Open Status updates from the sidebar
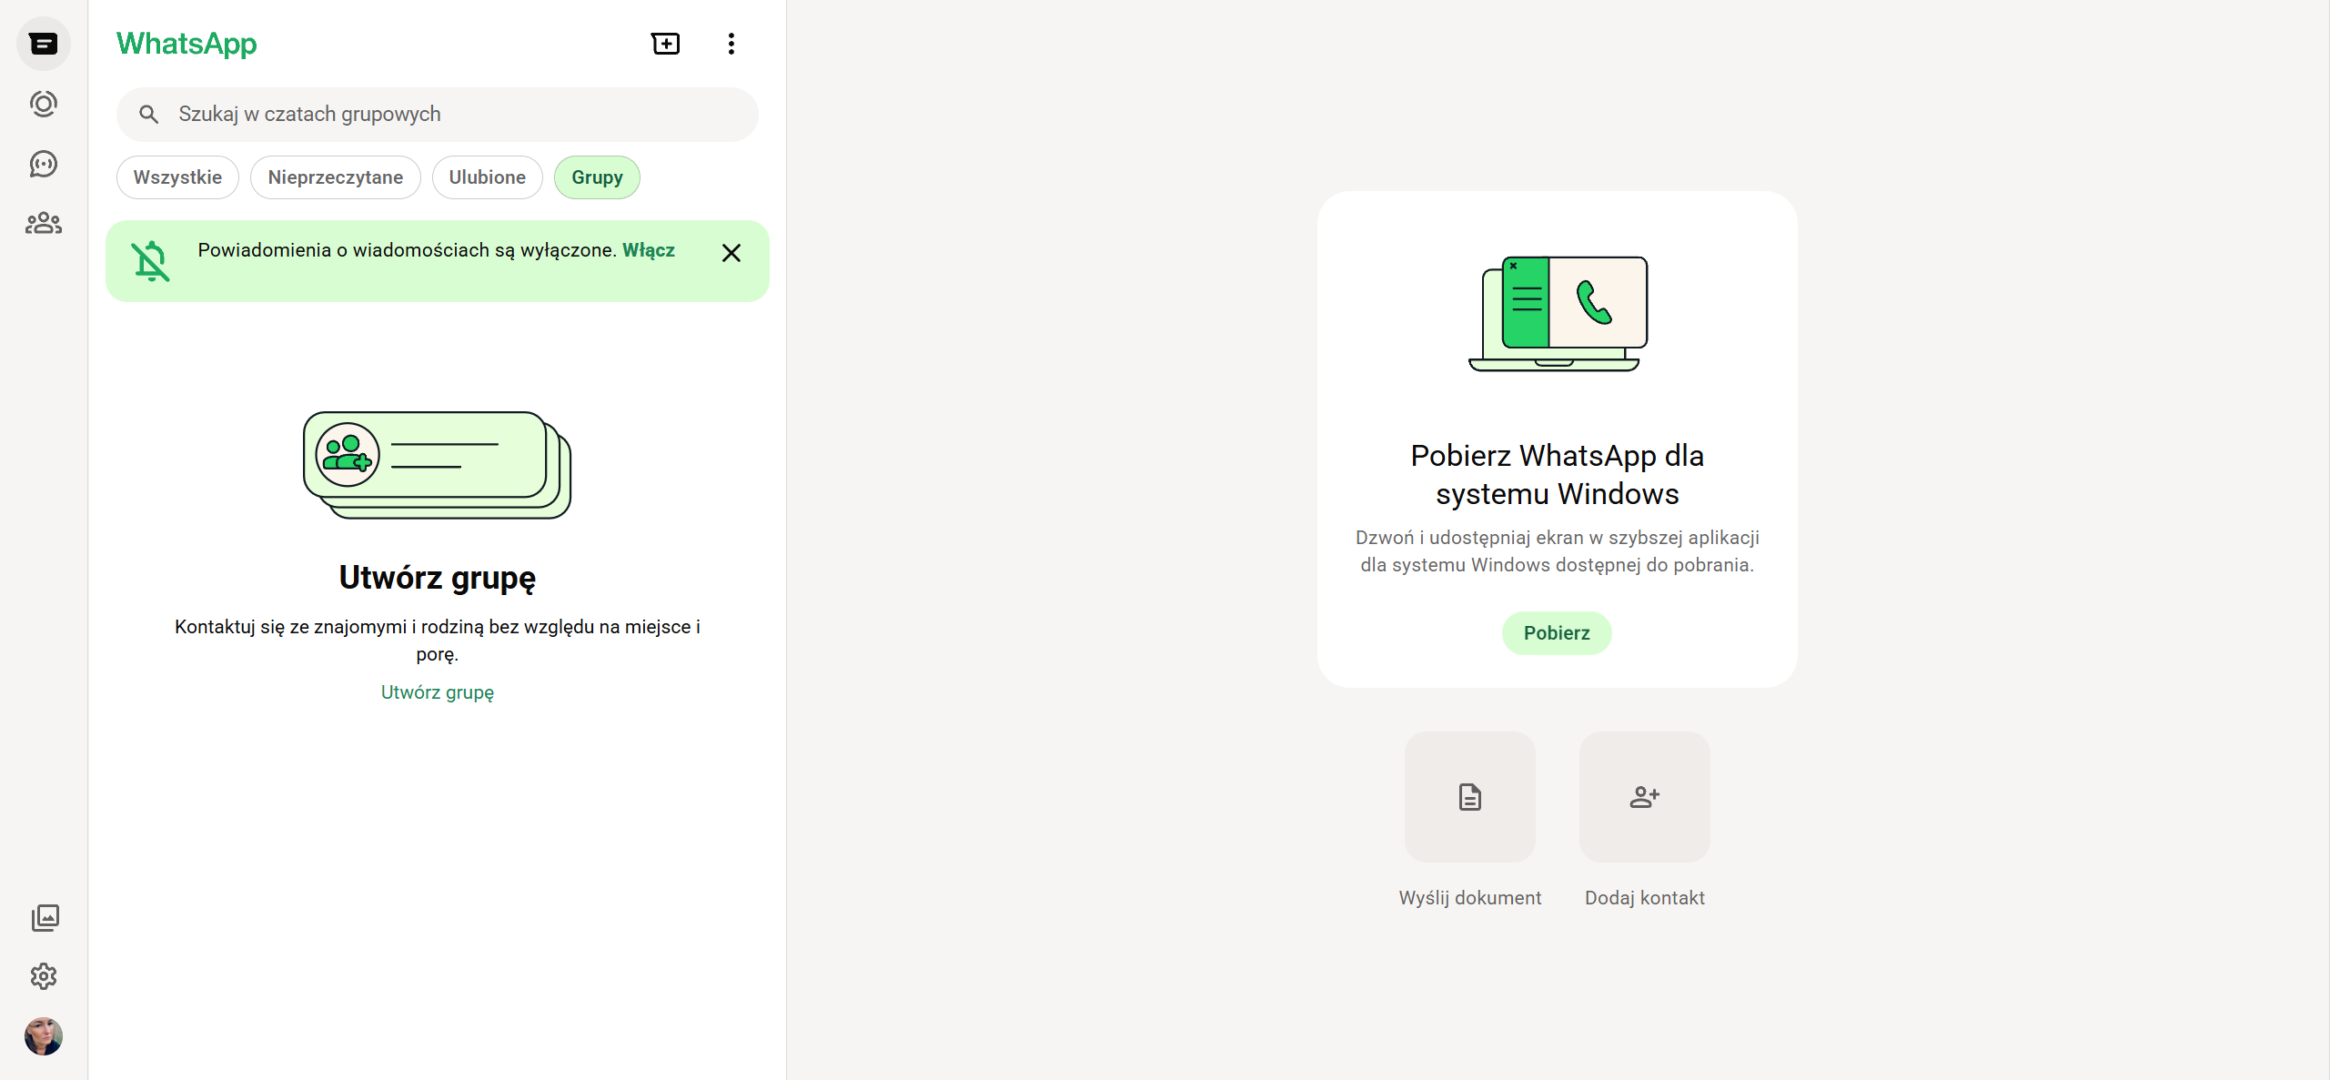 pos(44,104)
